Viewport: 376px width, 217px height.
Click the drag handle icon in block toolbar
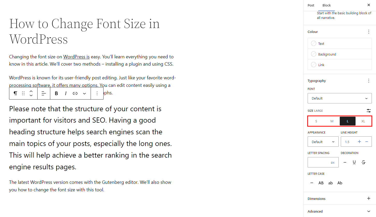[x=23, y=94]
